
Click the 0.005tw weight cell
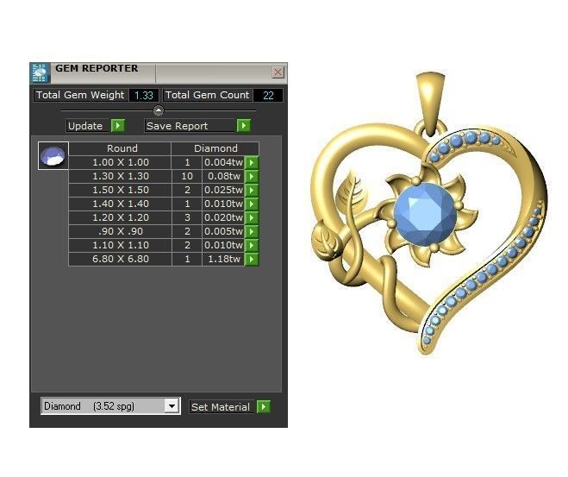pyautogui.click(x=223, y=231)
